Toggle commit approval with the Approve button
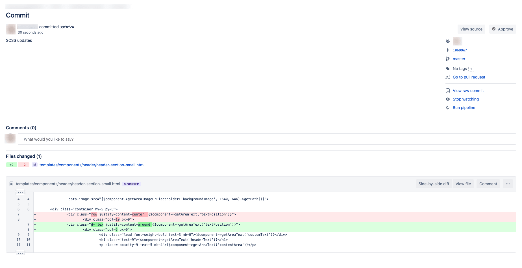Viewport: 522px width, 268px height. pos(503,29)
